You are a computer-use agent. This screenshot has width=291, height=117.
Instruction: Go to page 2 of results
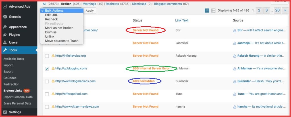coord(259,10)
